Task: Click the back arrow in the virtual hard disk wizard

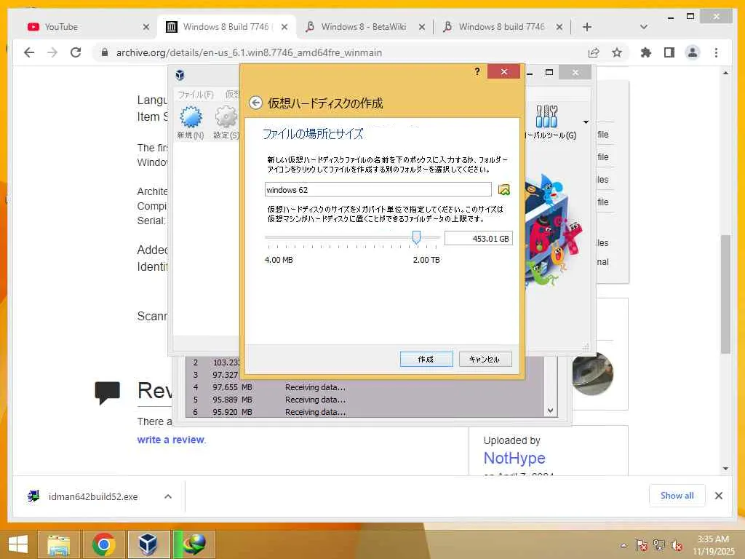Action: 255,103
